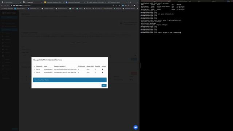
Task: Click the Contract ID column header
Action: (39, 66)
